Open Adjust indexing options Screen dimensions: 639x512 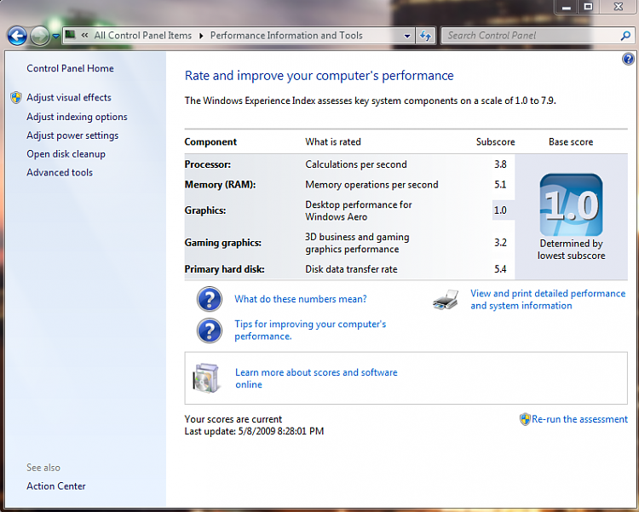[77, 117]
